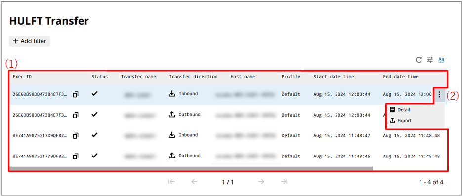
Task: Go to the first page of results
Action: 171,182
